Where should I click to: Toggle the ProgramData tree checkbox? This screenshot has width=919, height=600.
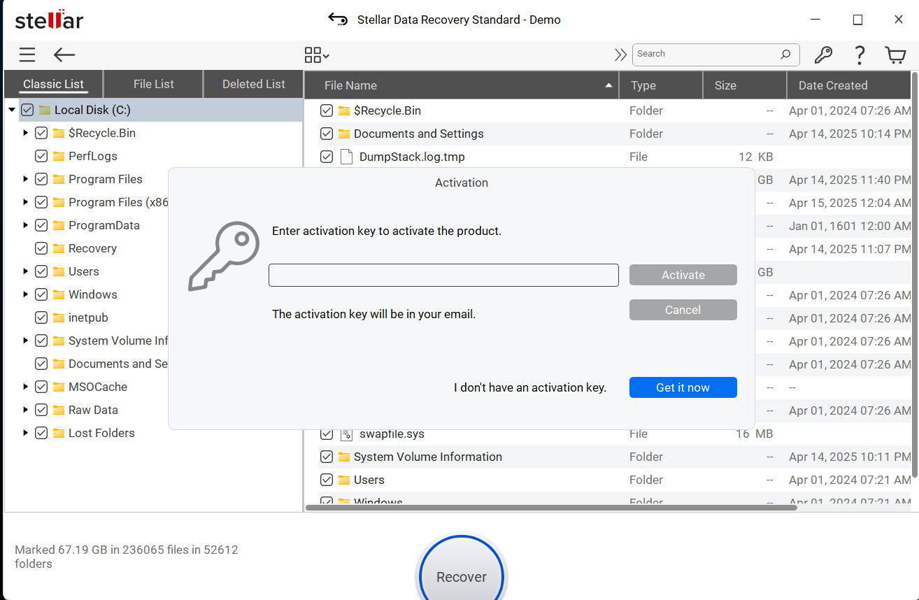(x=41, y=225)
